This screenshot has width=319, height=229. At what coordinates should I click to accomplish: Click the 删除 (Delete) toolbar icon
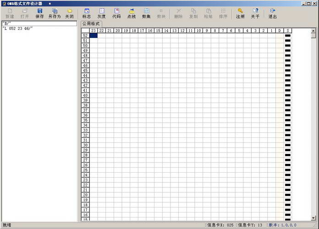pos(178,13)
